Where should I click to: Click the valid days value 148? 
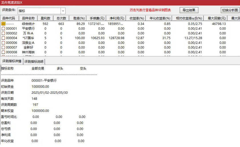(34, 99)
